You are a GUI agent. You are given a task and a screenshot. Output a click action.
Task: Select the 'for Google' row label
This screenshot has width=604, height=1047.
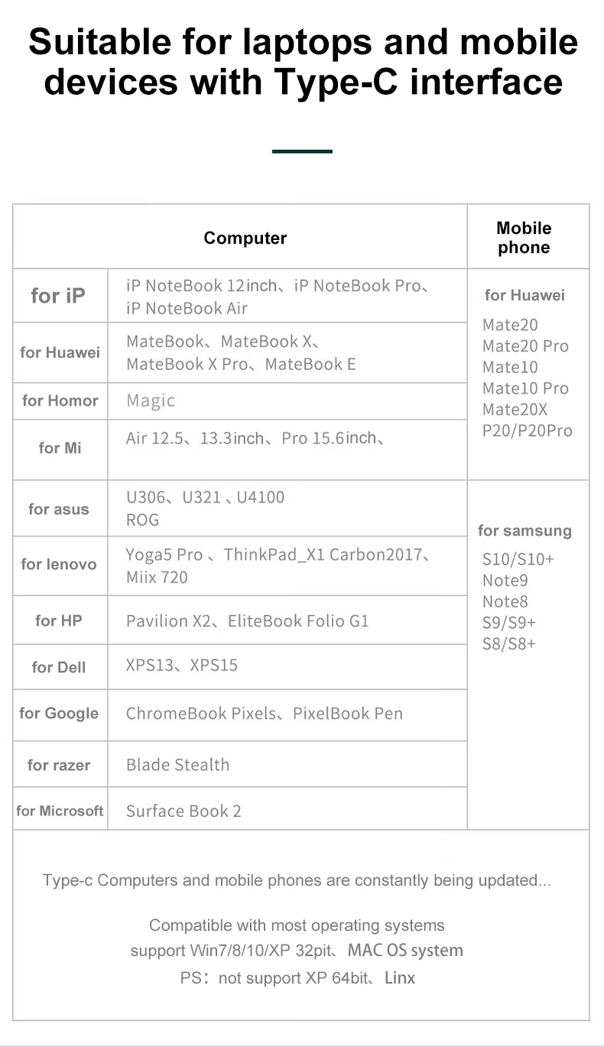(x=59, y=713)
